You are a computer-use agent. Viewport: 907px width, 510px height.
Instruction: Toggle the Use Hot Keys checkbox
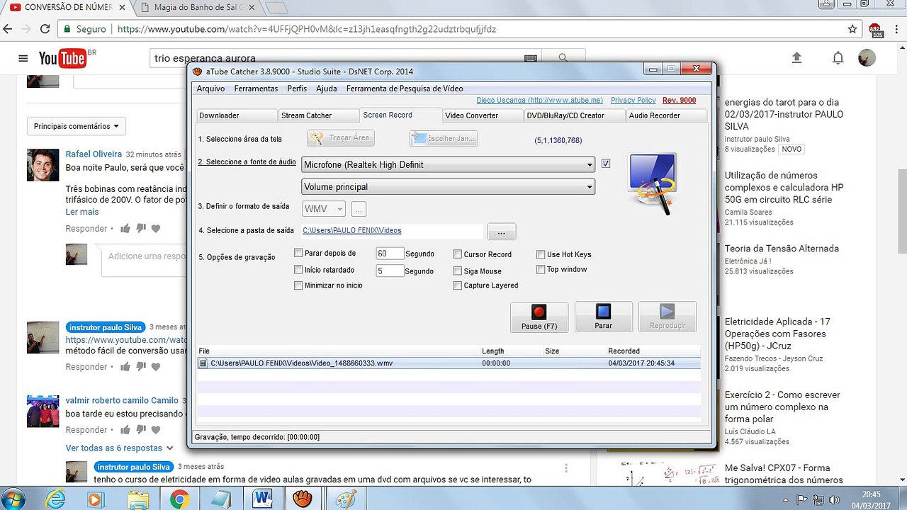(x=541, y=254)
